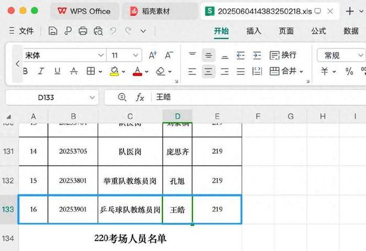Viewport: 366px width, 251px height.
Task: Click increase indent icon
Action: (x=257, y=55)
